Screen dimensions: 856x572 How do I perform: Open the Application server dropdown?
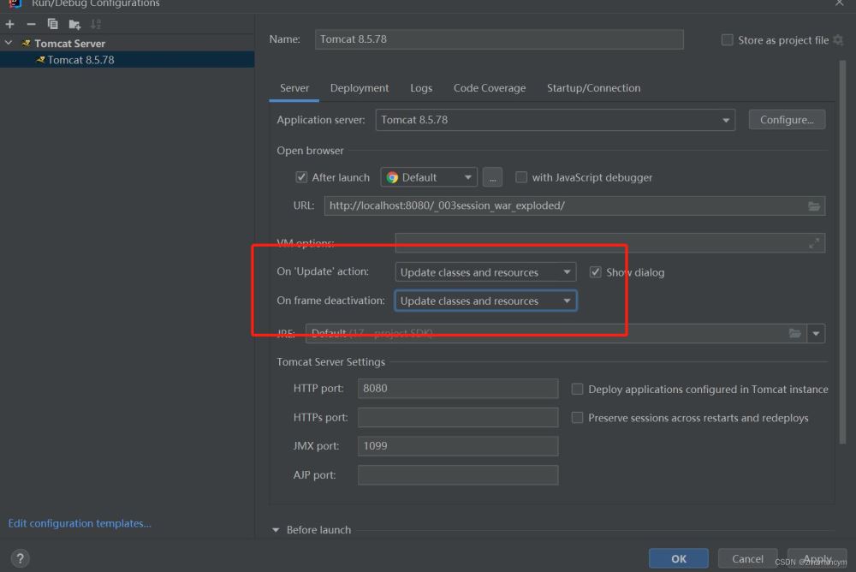point(555,120)
